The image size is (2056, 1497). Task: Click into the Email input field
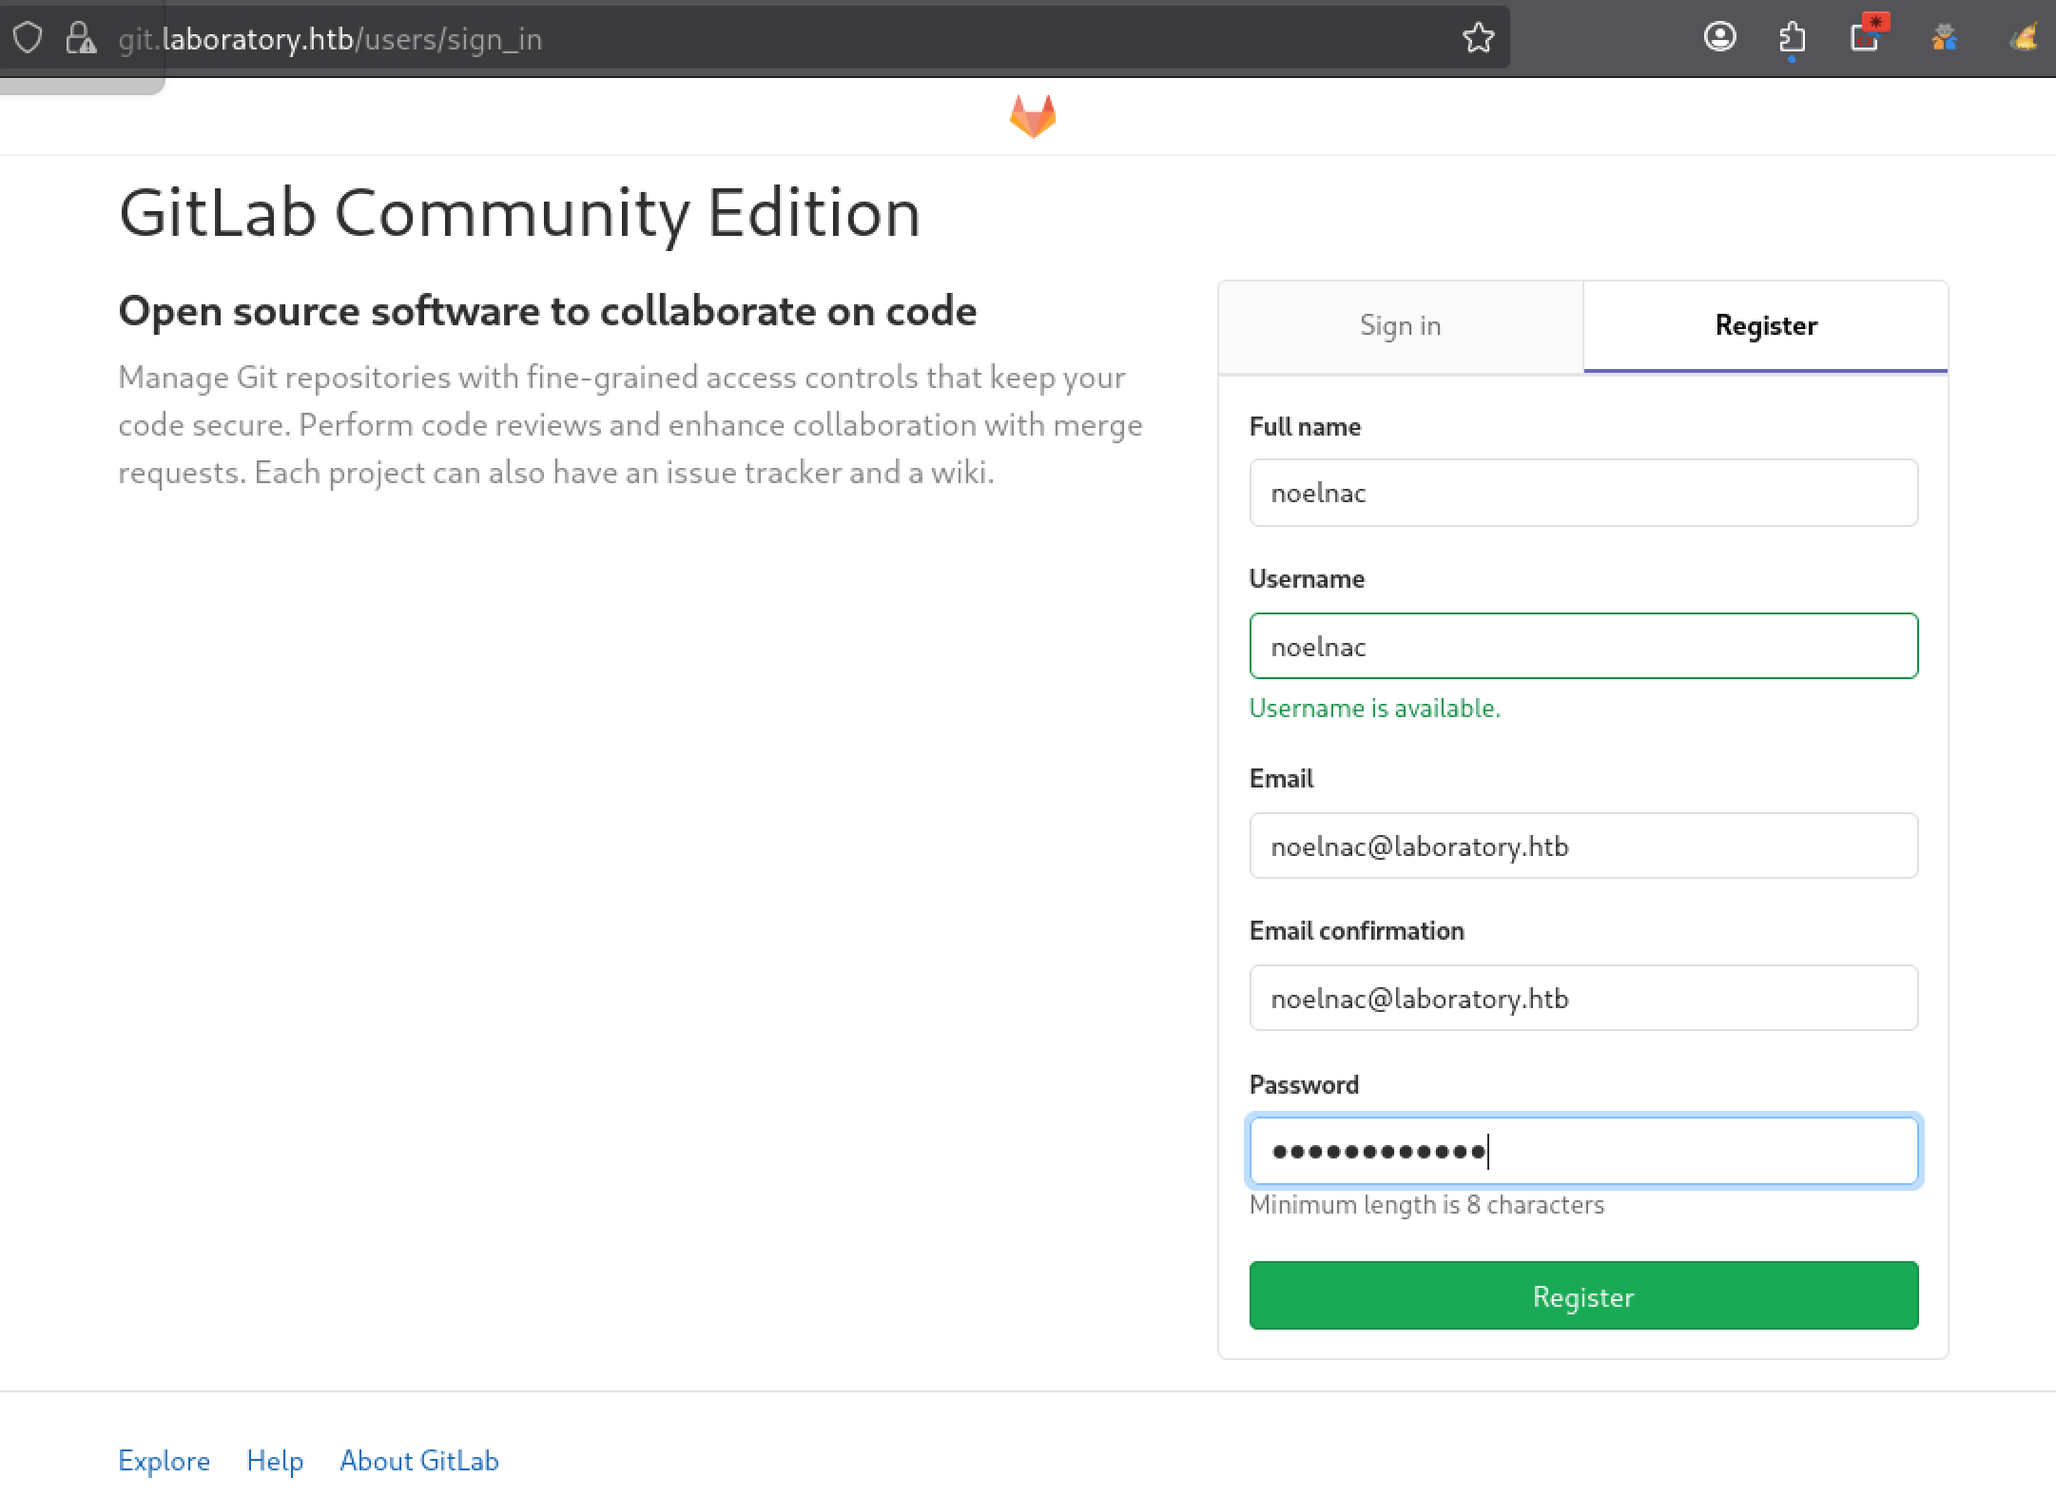pyautogui.click(x=1583, y=846)
